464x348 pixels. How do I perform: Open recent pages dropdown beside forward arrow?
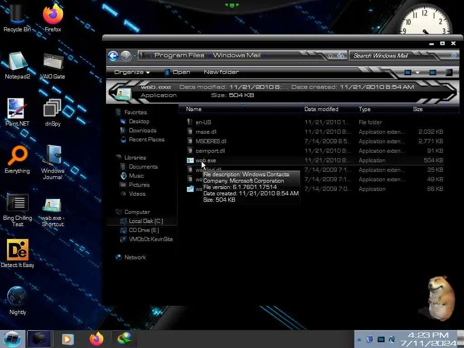coord(134,56)
